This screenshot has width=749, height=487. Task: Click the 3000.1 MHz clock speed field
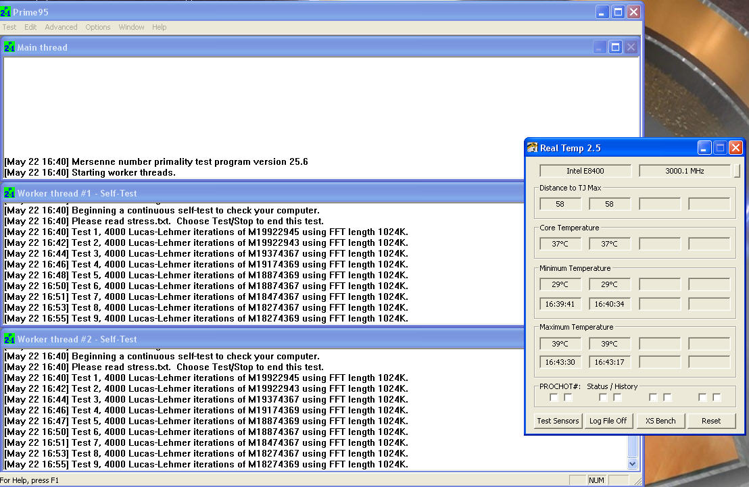[685, 170]
